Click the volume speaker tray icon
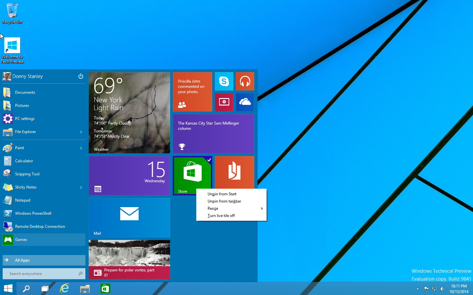Image resolution: width=473 pixels, height=295 pixels. click(442, 289)
